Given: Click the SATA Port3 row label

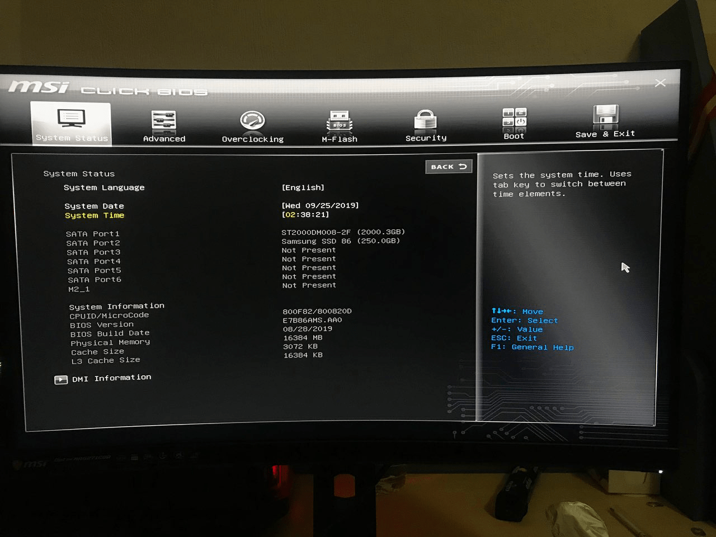Looking at the screenshot, I should 93,252.
